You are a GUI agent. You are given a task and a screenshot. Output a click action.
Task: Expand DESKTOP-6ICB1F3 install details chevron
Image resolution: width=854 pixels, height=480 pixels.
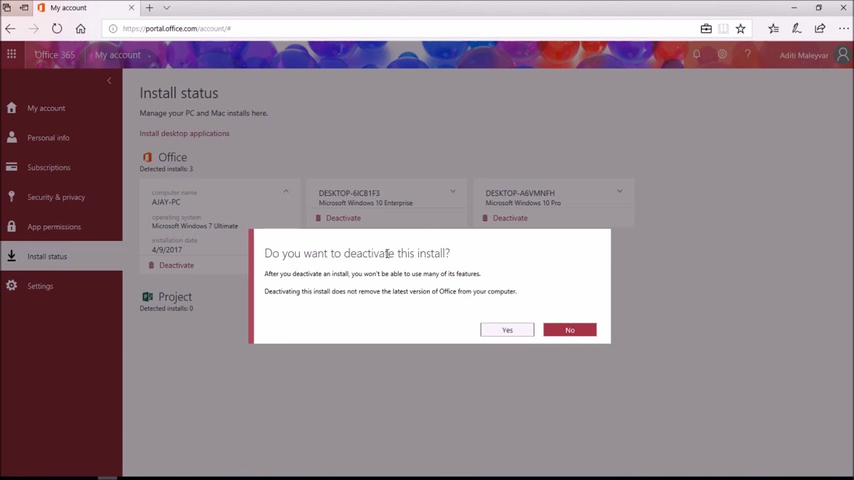click(x=452, y=191)
